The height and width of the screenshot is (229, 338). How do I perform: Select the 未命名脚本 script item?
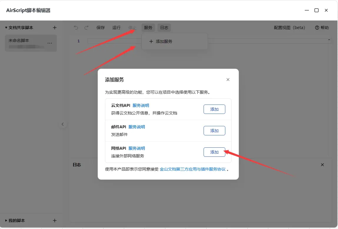pyautogui.click(x=31, y=43)
